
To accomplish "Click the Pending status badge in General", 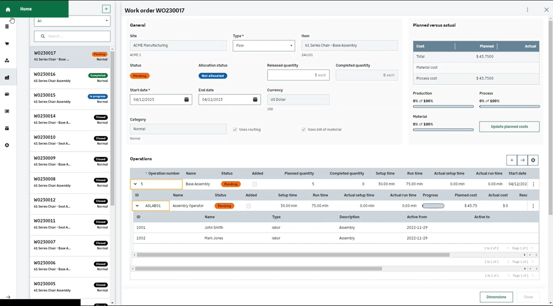I will [x=140, y=76].
